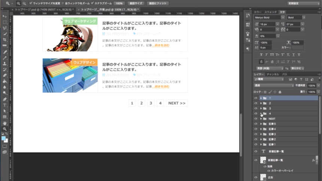The width and height of the screenshot is (322, 181).
Task: Hide layer group 3 via eye icon
Action: pyautogui.click(x=256, y=108)
